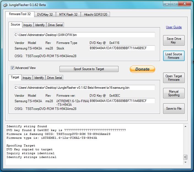Open the Drive Serial tab beside Target
The width and height of the screenshot is (194, 172).
[54, 78]
